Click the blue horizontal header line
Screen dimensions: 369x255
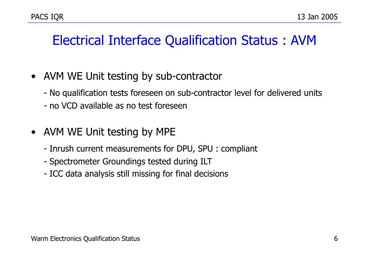185,23
